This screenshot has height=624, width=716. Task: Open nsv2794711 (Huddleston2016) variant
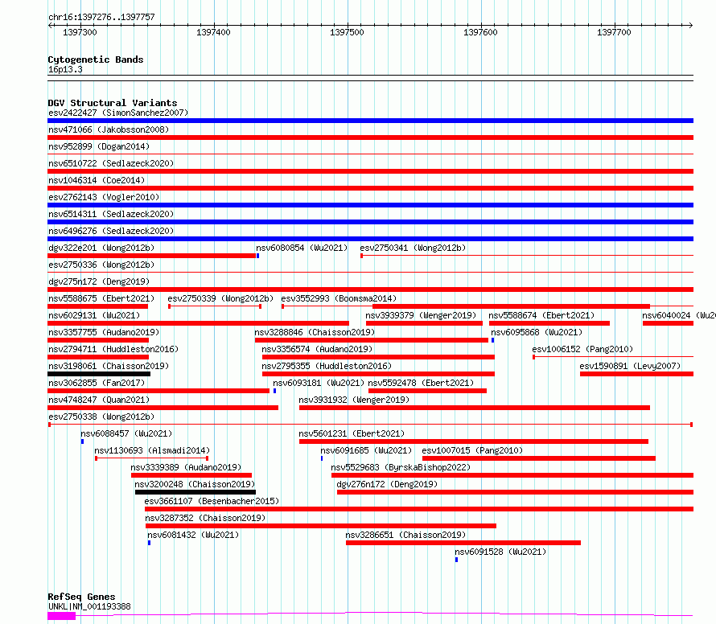point(113,349)
